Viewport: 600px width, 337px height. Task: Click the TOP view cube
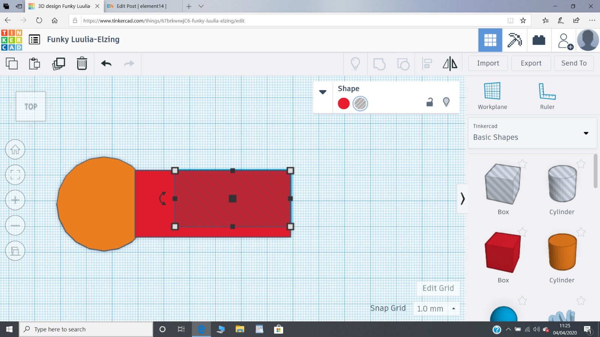click(31, 107)
